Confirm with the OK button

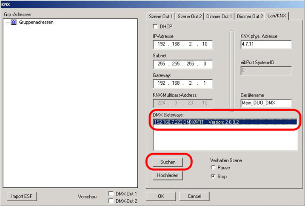tap(161, 196)
